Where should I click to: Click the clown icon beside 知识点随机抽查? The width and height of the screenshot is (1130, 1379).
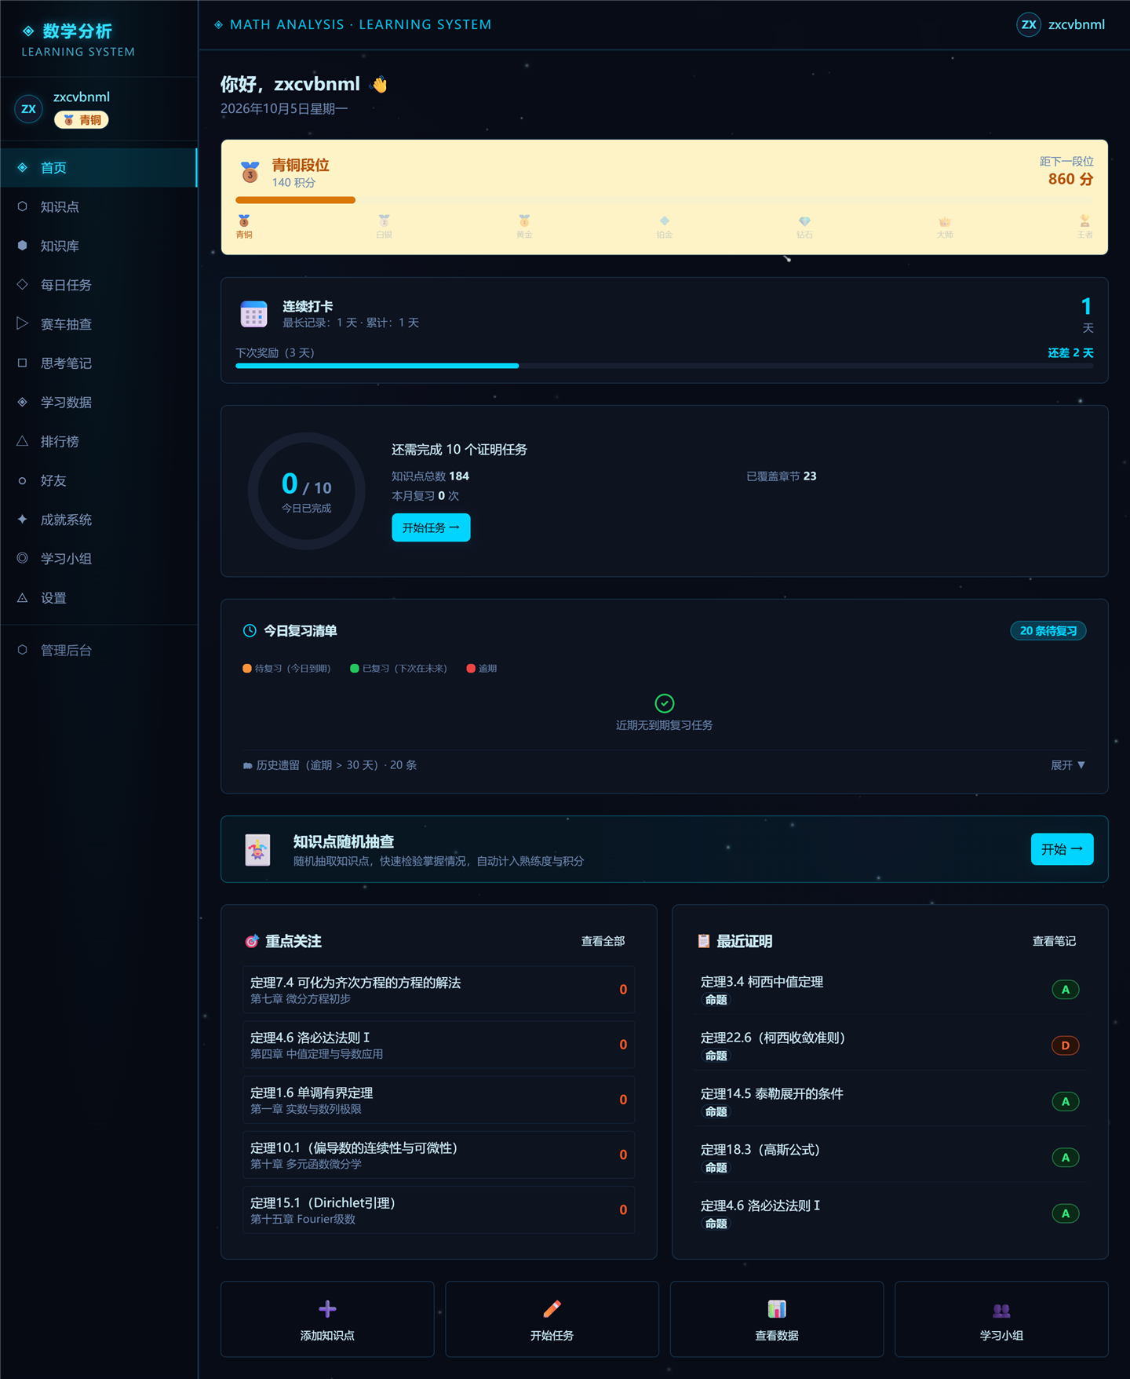coord(257,850)
